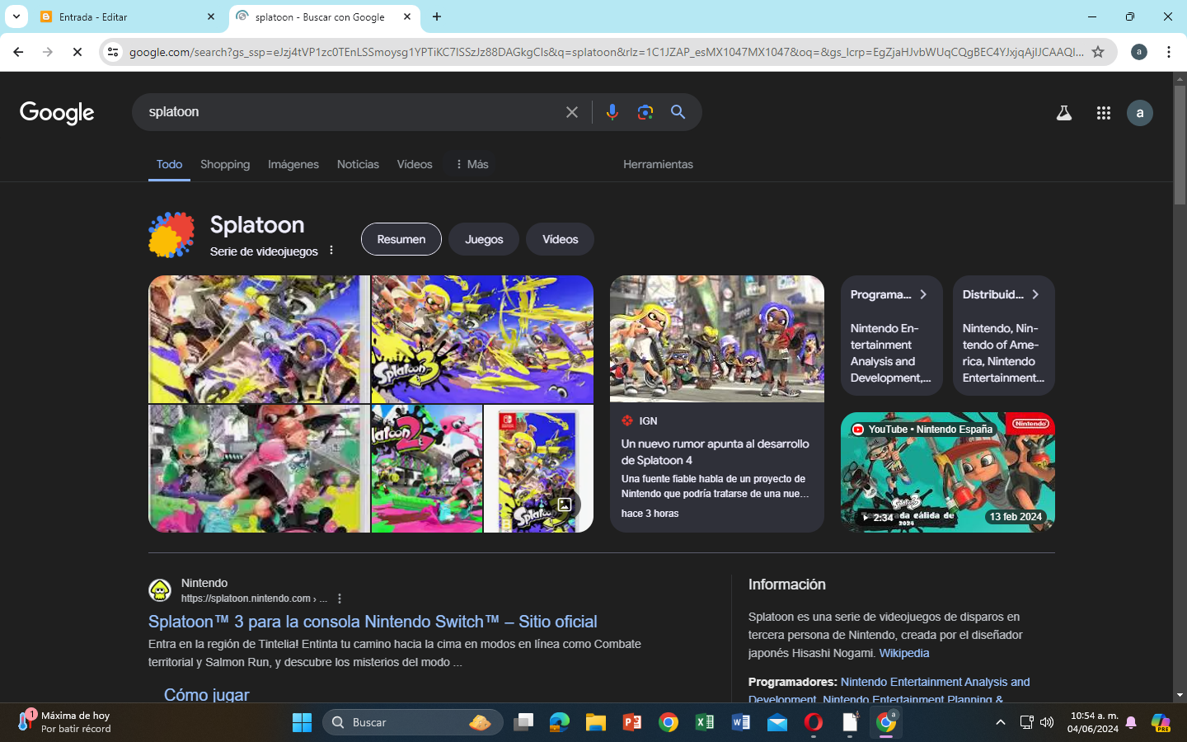Screen dimensions: 1187x742
Task: Open Search Labs flask icon
Action: coord(1064,113)
